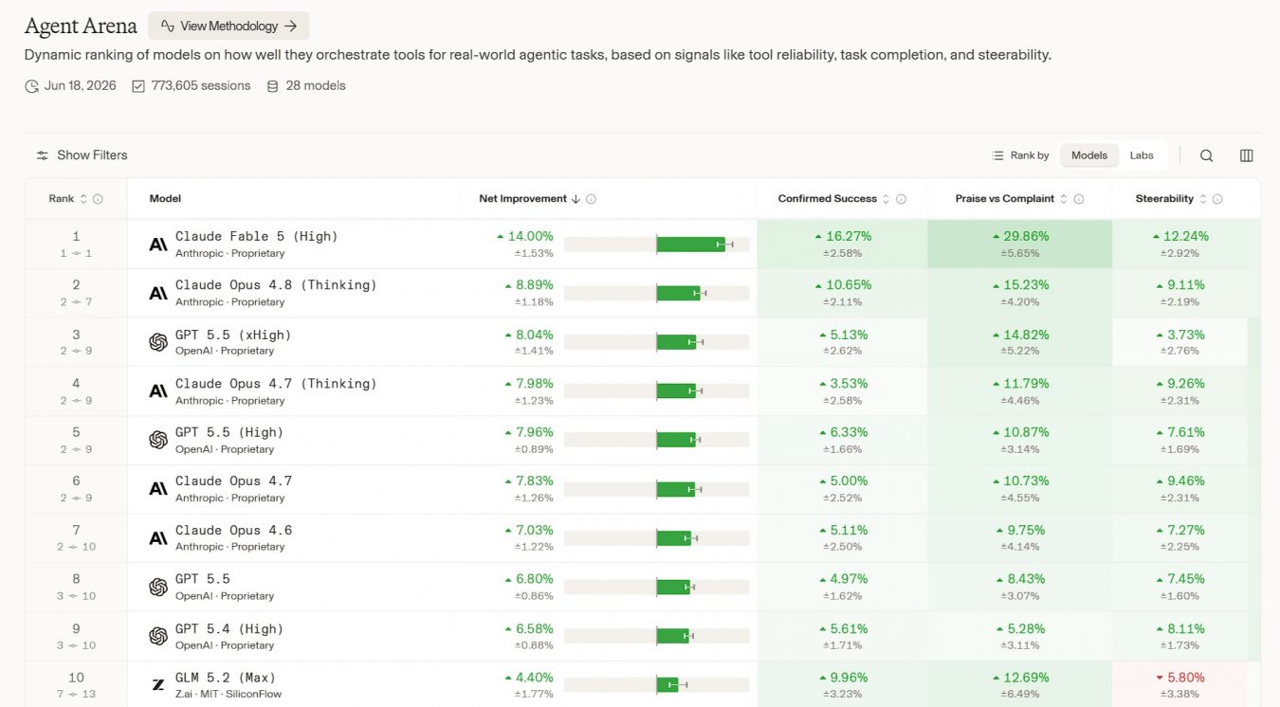Open the GPT 5.5 (xHigh) model
The width and height of the screenshot is (1280, 707).
233,335
